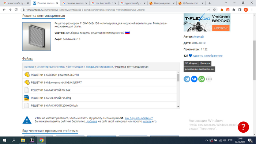Click the '3D Модели' tag
The height and width of the screenshot is (144, 256).
tap(191, 63)
